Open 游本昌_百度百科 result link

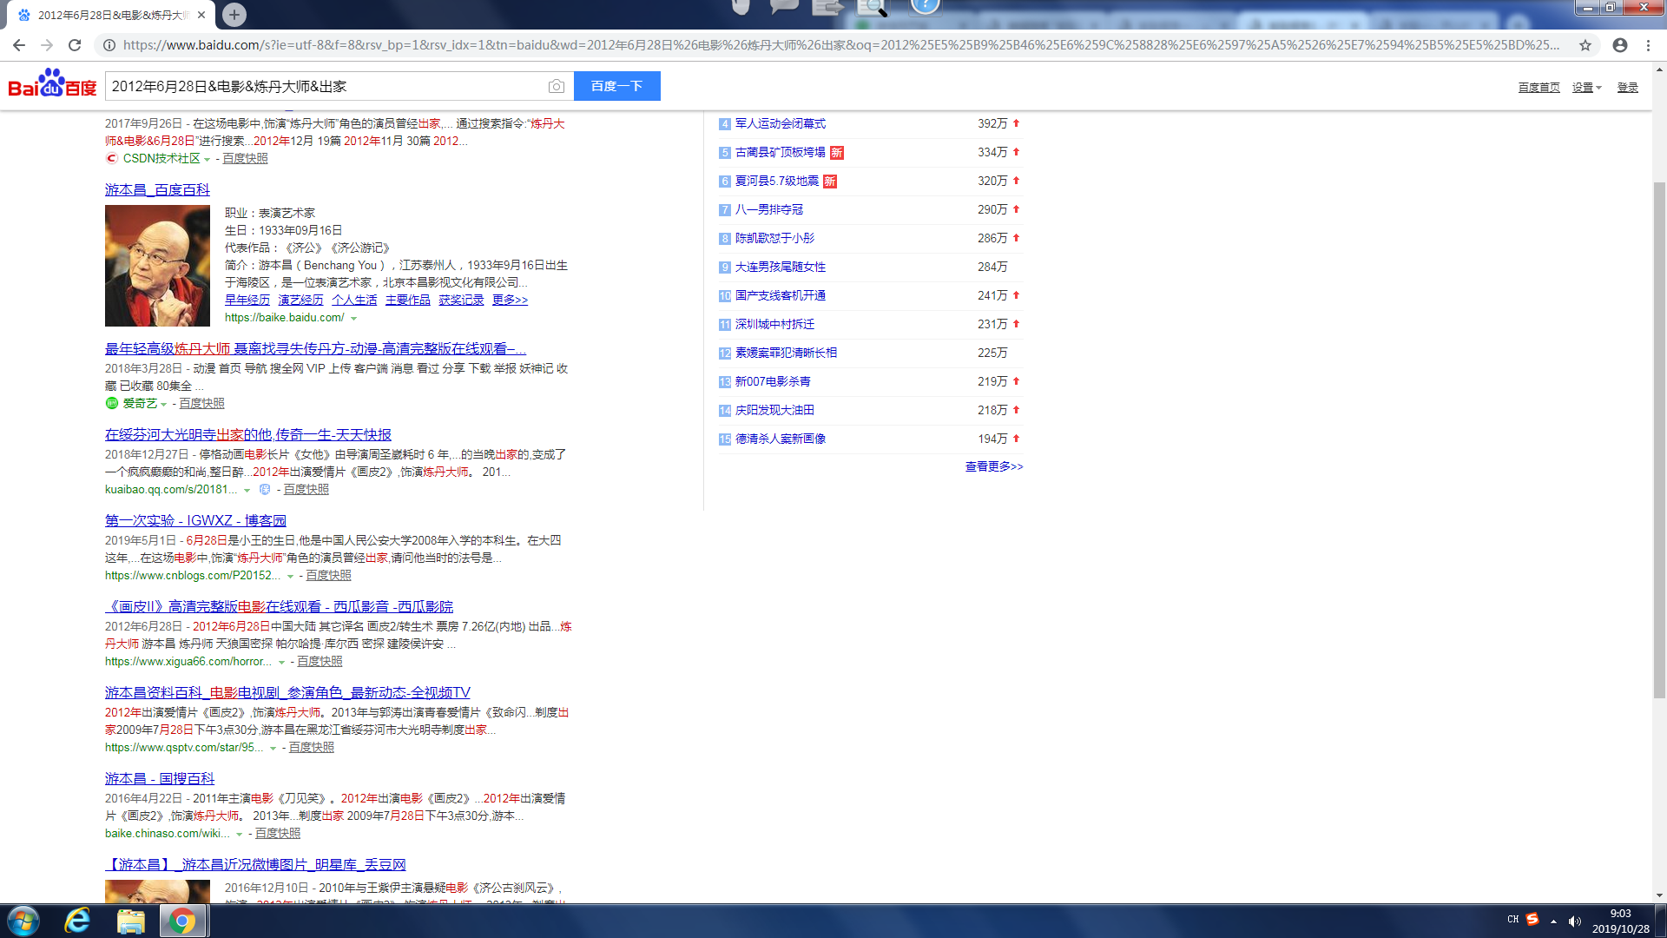coord(157,189)
